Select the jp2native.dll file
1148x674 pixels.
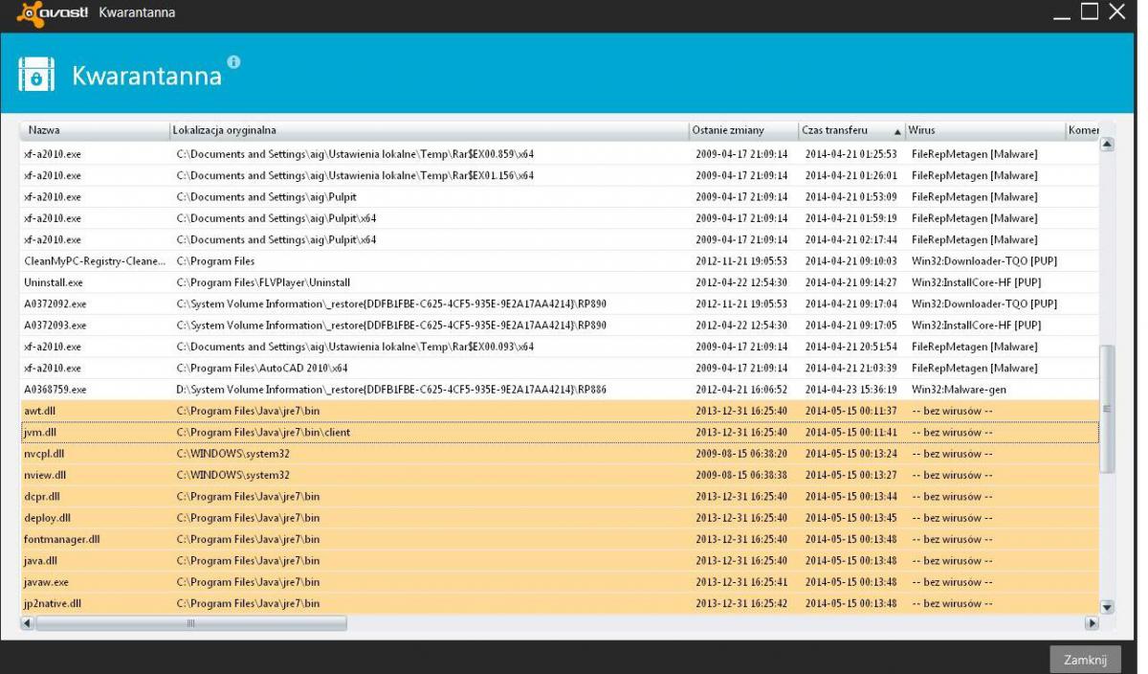(x=560, y=603)
